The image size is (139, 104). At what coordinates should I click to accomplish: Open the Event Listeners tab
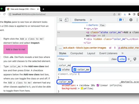[x=108, y=53]
